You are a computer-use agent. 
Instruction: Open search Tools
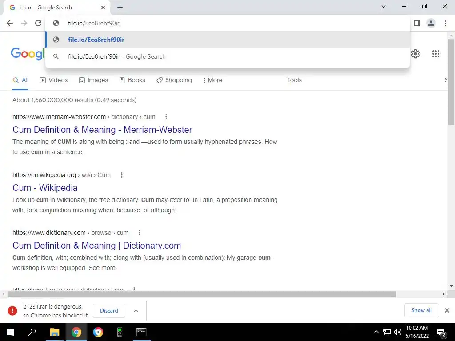pyautogui.click(x=294, y=80)
